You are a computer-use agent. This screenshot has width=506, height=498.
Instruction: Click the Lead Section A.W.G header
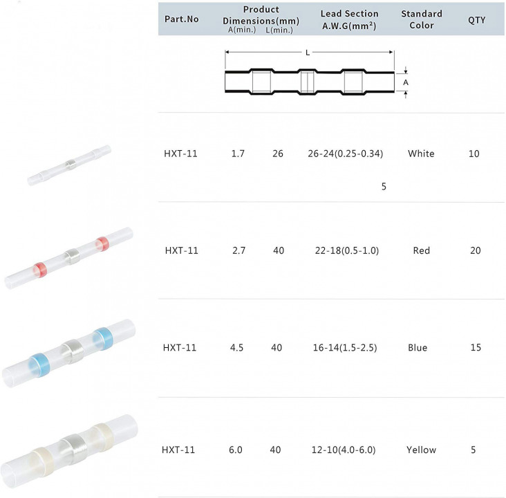point(349,19)
